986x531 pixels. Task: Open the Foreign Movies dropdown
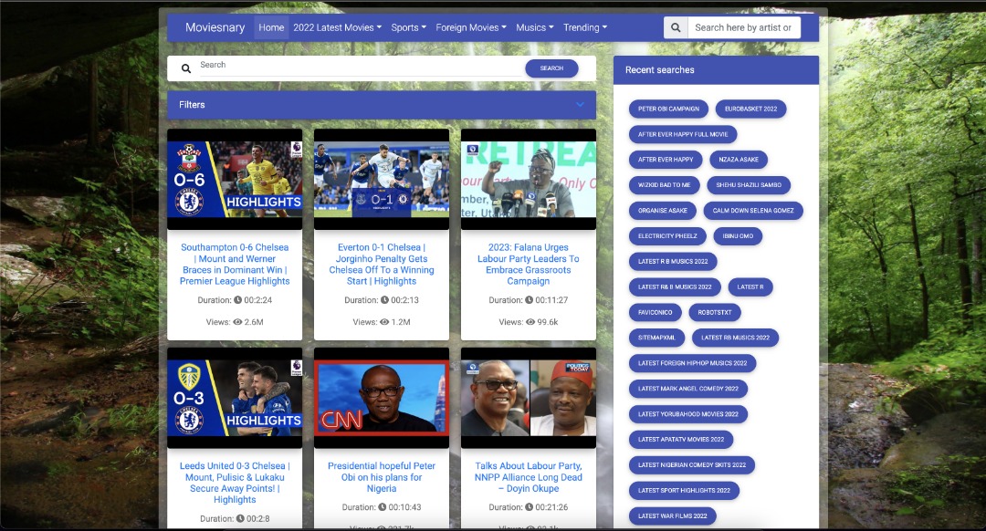click(x=471, y=27)
